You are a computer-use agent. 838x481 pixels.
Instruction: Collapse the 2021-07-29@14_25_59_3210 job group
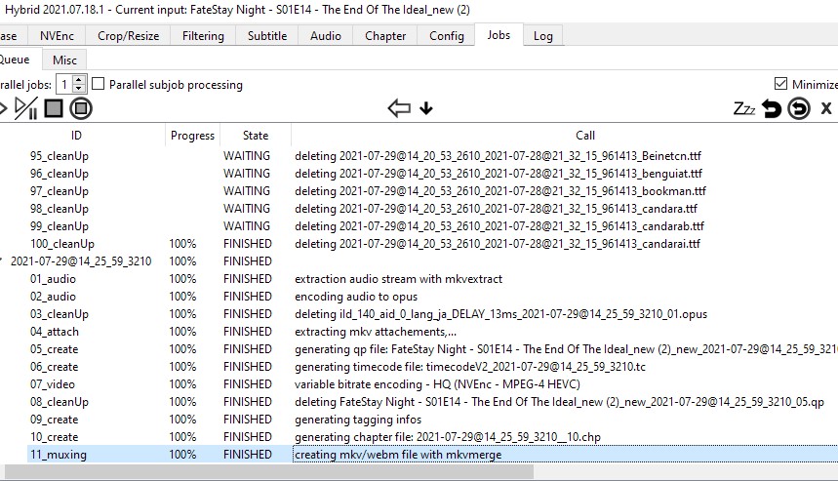(2, 261)
